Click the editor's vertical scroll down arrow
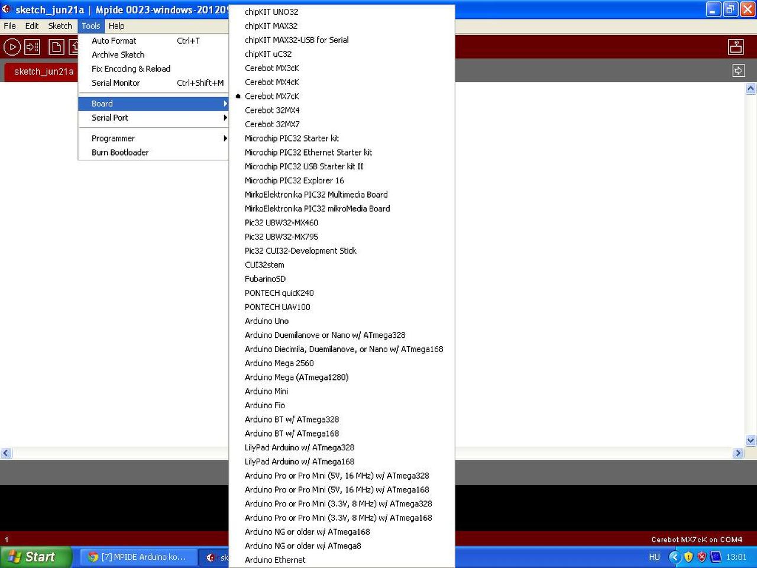Image resolution: width=757 pixels, height=568 pixels. pos(750,441)
